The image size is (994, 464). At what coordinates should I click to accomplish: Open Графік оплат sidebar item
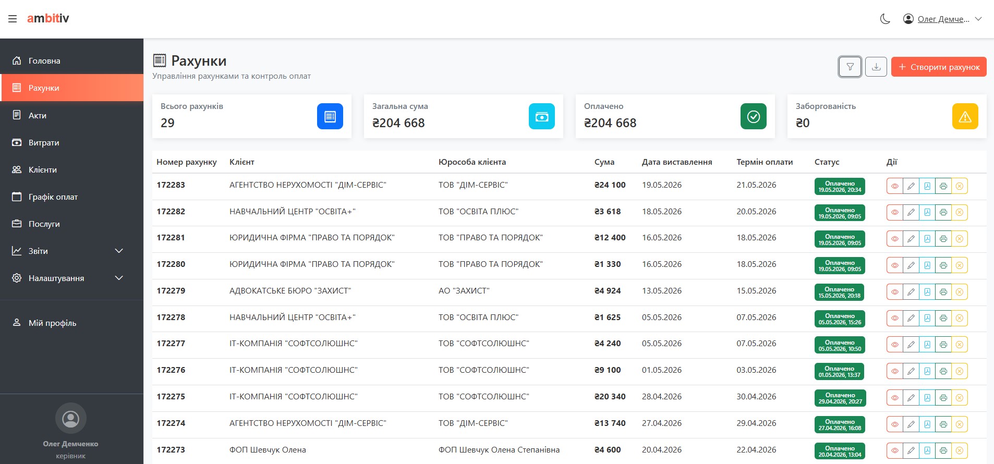(71, 197)
